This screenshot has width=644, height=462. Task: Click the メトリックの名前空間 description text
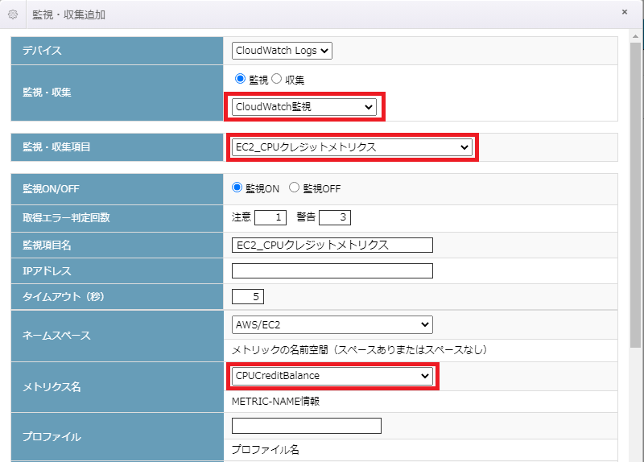click(359, 350)
